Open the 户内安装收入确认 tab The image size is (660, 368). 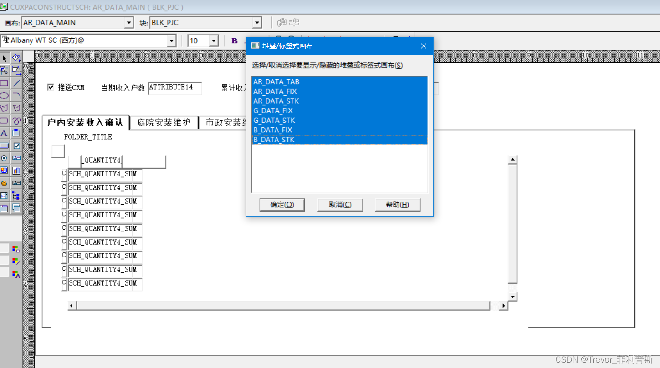pos(85,122)
